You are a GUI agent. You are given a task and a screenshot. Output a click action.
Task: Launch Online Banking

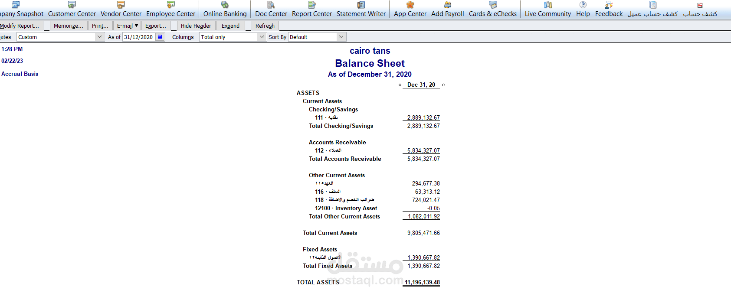pyautogui.click(x=225, y=9)
